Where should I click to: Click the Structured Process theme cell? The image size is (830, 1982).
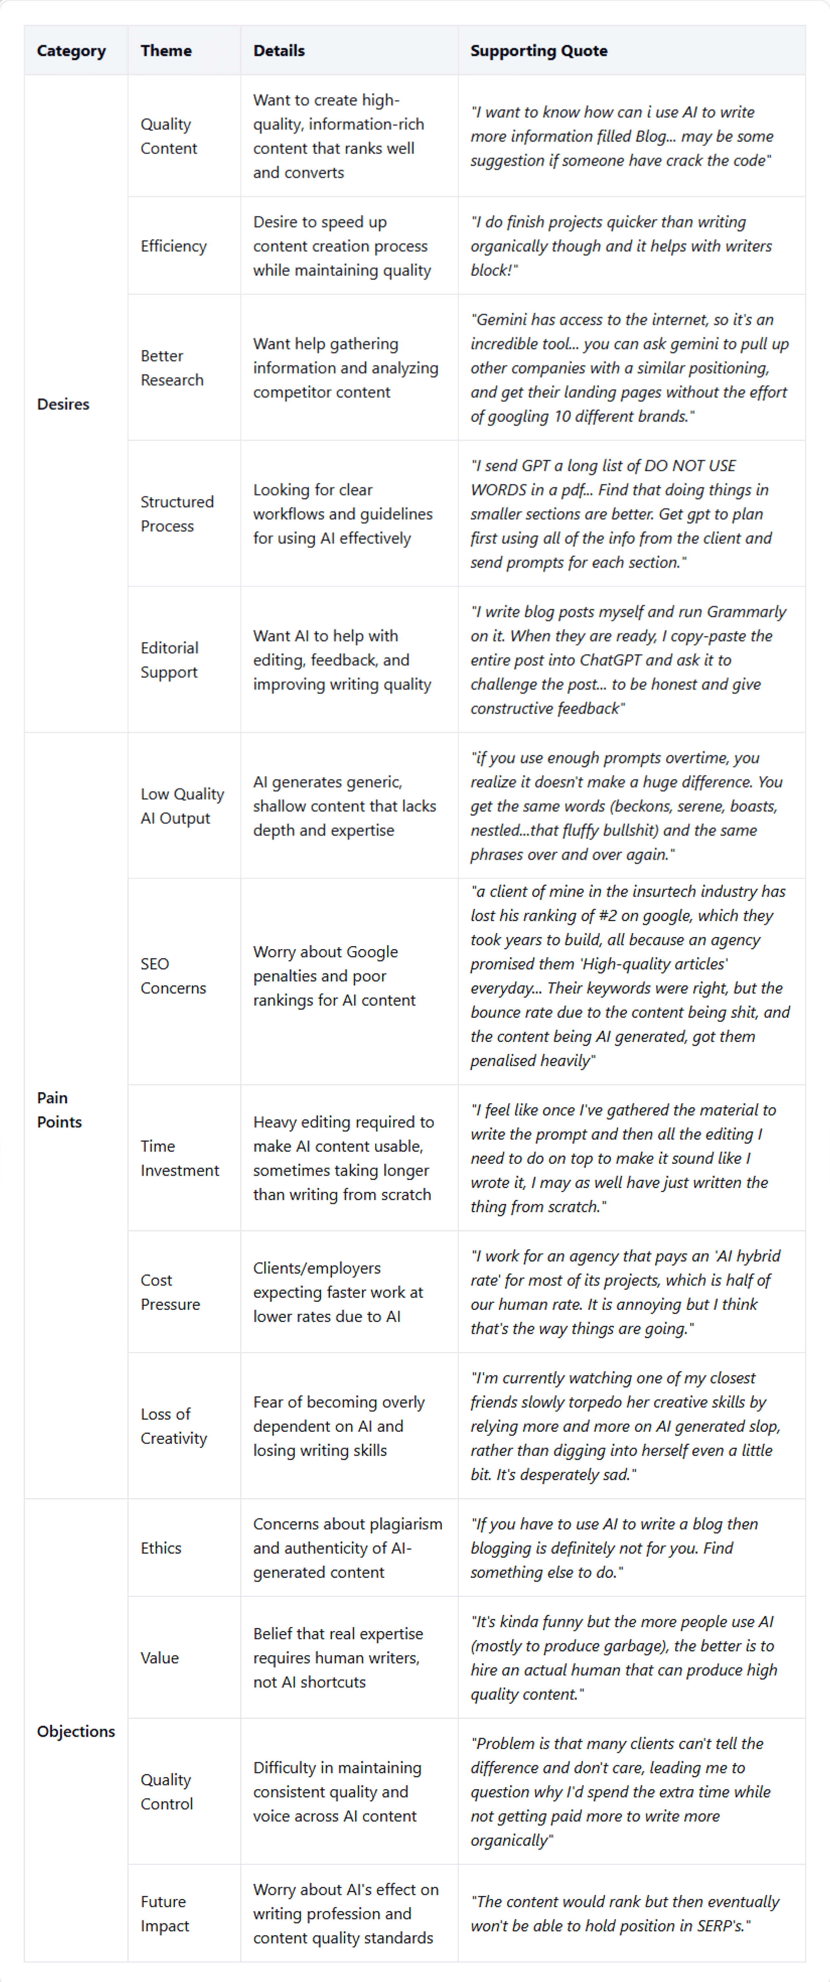point(177,514)
